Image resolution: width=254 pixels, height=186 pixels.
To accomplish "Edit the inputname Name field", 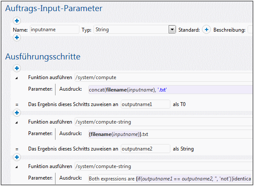I will click(55, 30).
